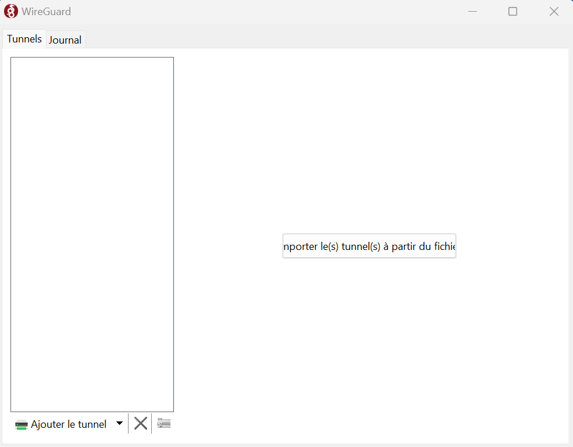This screenshot has height=447, width=573.
Task: Click the zip export tunnels icon
Action: (x=163, y=423)
